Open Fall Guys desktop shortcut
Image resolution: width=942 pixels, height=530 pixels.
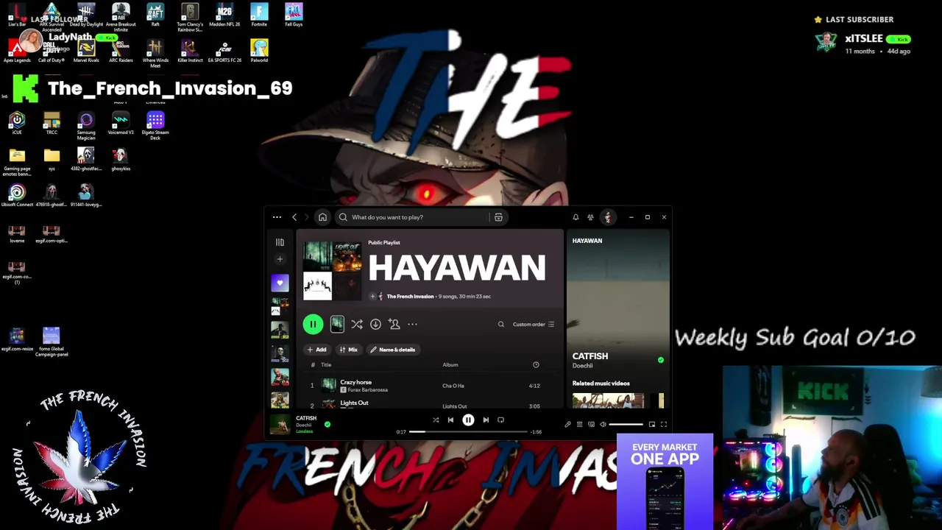294,15
